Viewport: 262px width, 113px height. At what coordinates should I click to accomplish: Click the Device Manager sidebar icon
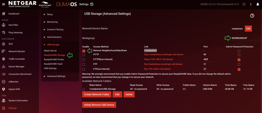(3, 66)
